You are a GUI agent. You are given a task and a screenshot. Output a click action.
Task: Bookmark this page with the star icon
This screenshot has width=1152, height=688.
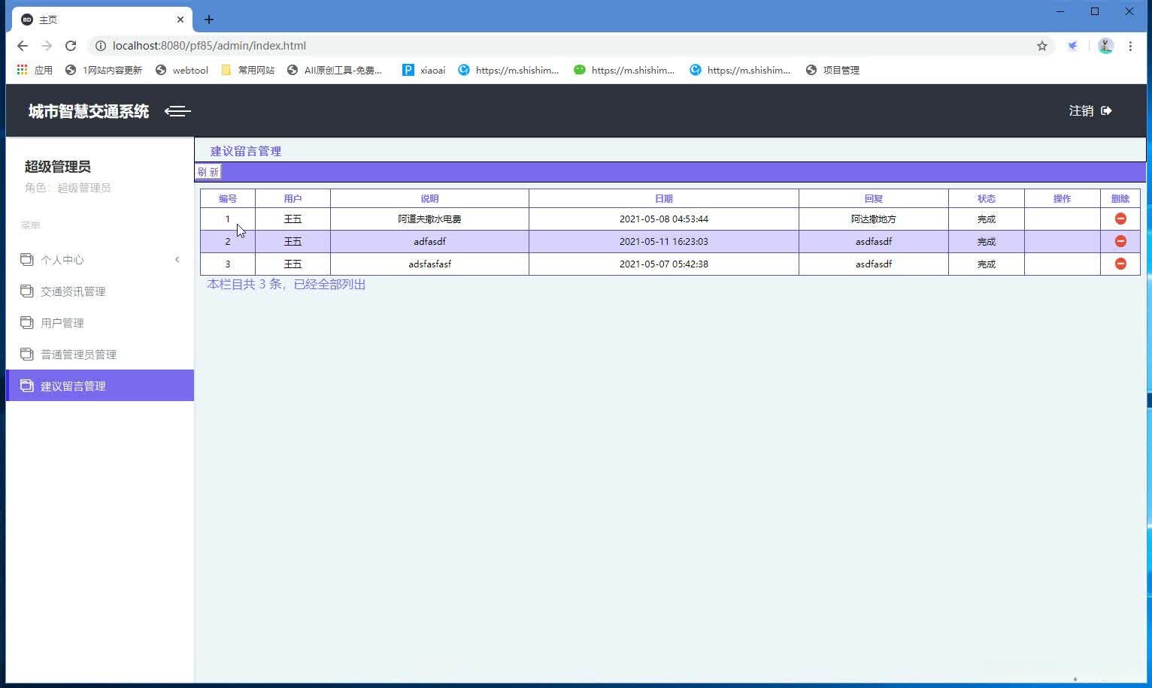click(1042, 46)
